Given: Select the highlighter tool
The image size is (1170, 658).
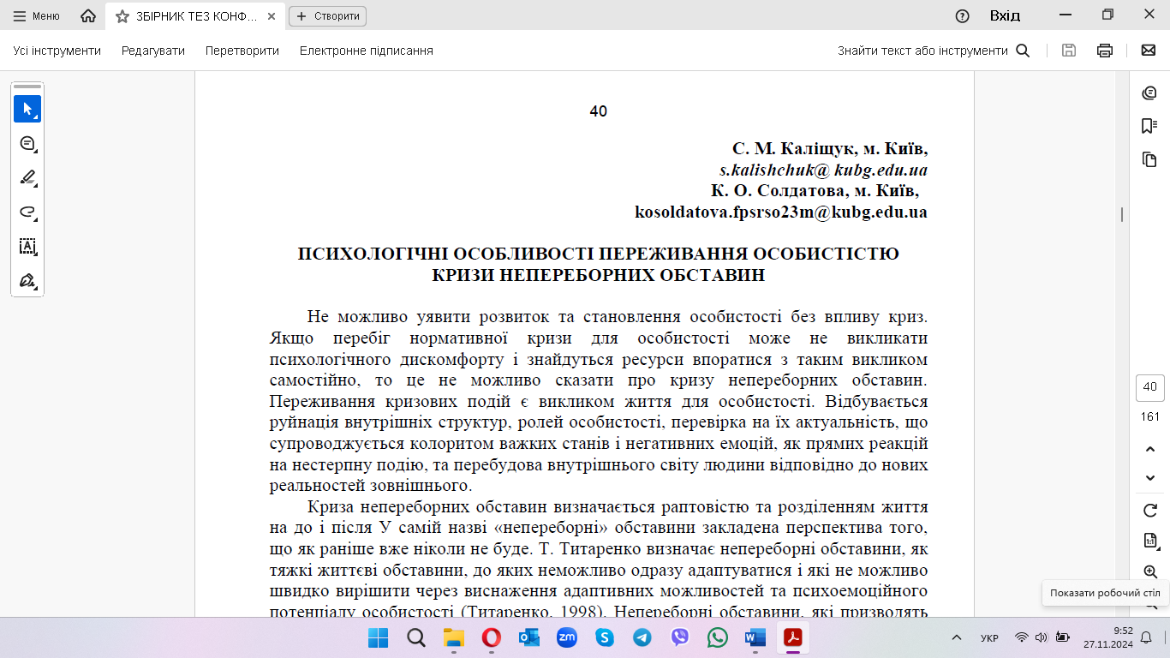Looking at the screenshot, I should pyautogui.click(x=27, y=177).
